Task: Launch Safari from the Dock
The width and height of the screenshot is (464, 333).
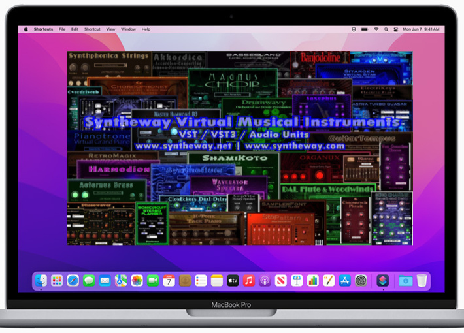Action: [73, 280]
